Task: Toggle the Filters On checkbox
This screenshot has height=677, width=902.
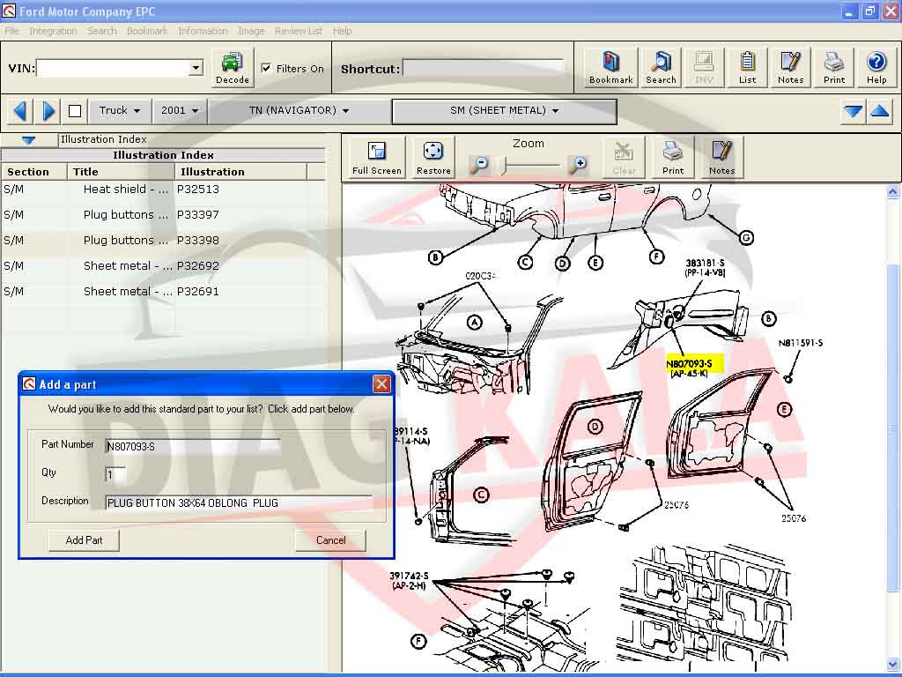Action: (266, 69)
